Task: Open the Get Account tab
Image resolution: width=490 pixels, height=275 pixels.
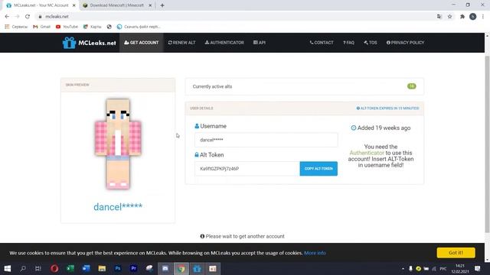Action: point(141,43)
